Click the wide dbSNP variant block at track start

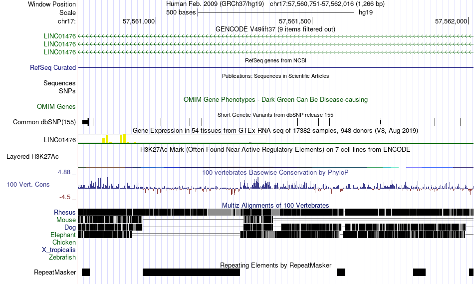(x=85, y=122)
